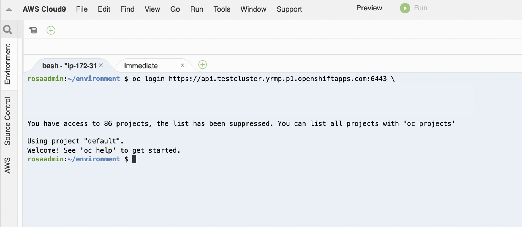
Task: Click the green plus icon in top toolbar
Action: [x=51, y=30]
